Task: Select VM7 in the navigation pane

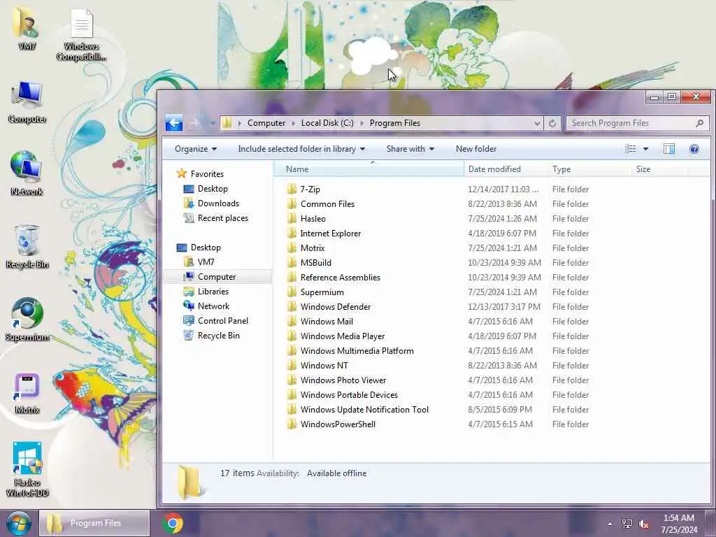Action: [x=206, y=262]
